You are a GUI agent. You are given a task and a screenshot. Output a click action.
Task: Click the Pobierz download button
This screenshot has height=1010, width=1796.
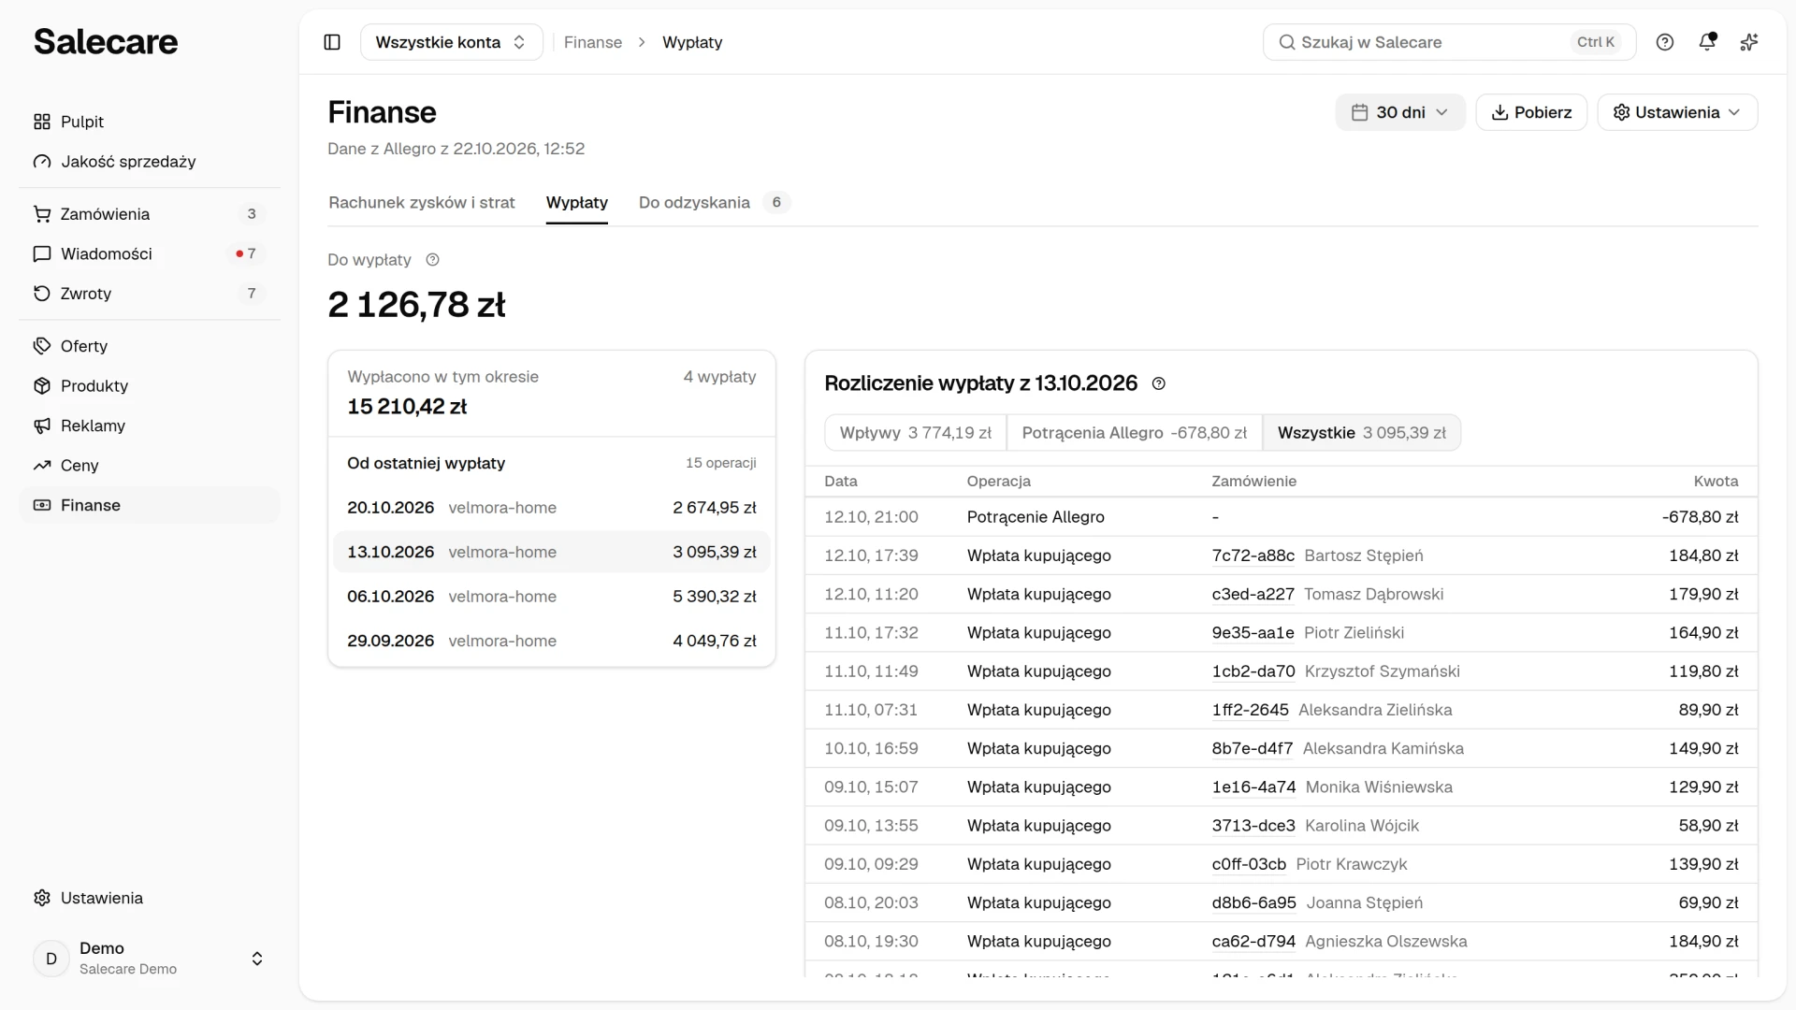click(1531, 112)
